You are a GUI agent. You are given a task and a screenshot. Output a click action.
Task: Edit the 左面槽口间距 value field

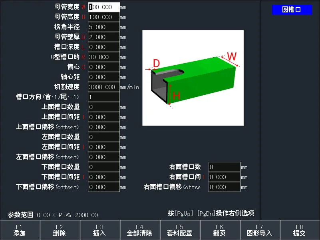[104, 147]
